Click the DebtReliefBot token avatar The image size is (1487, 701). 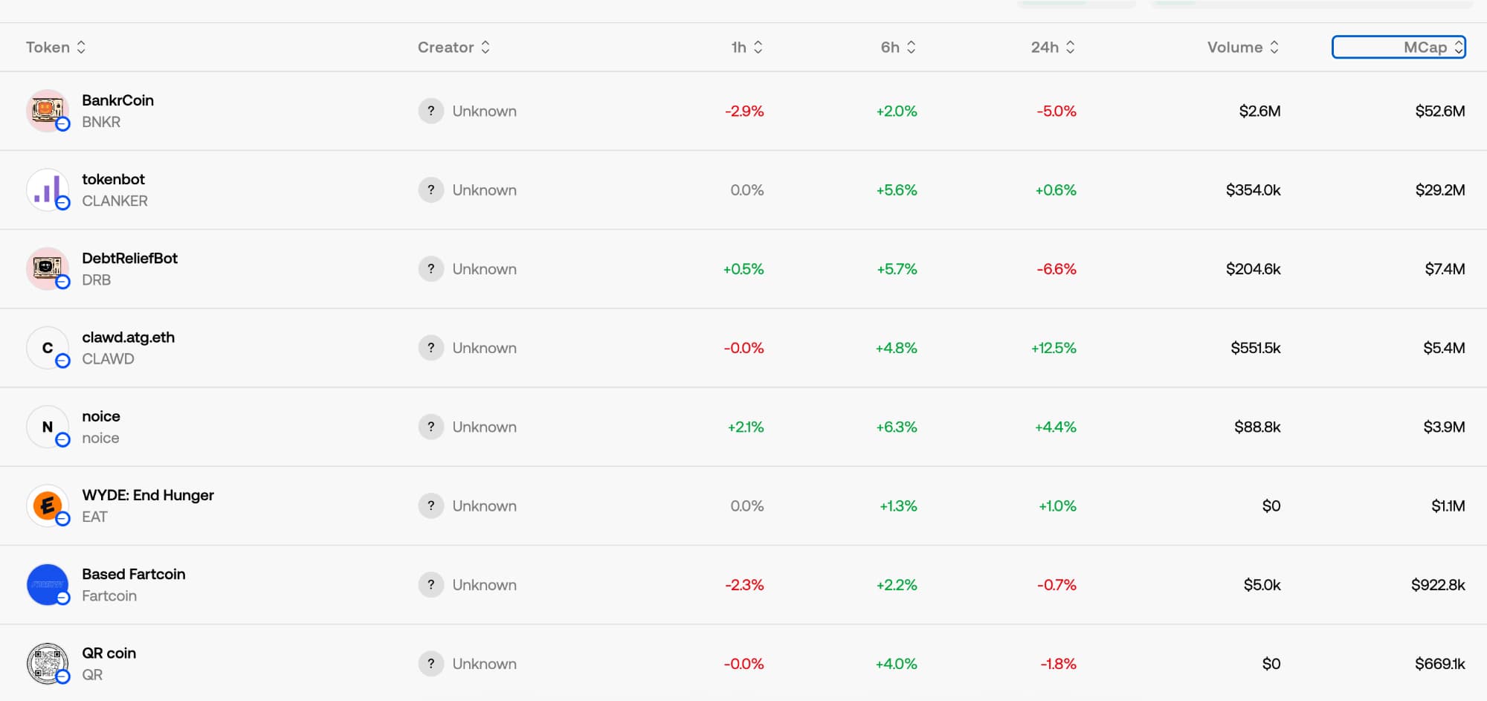(47, 268)
